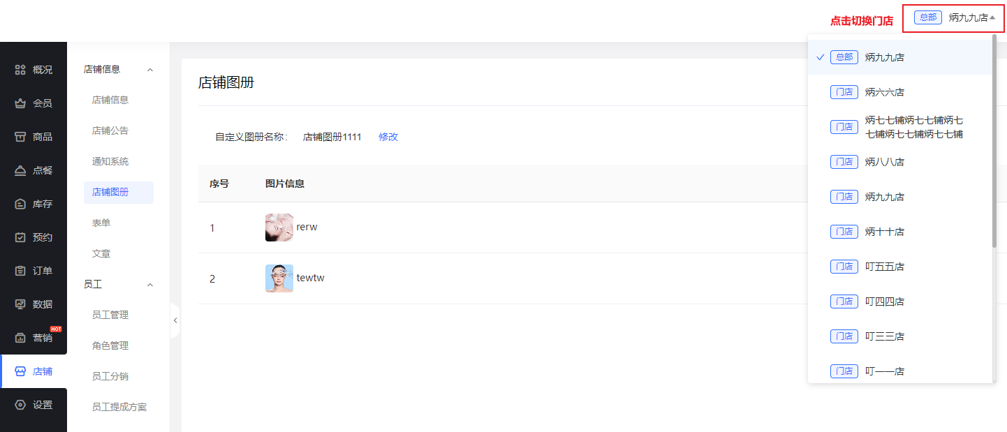Click the tewtw image thumbnail

pyautogui.click(x=279, y=278)
